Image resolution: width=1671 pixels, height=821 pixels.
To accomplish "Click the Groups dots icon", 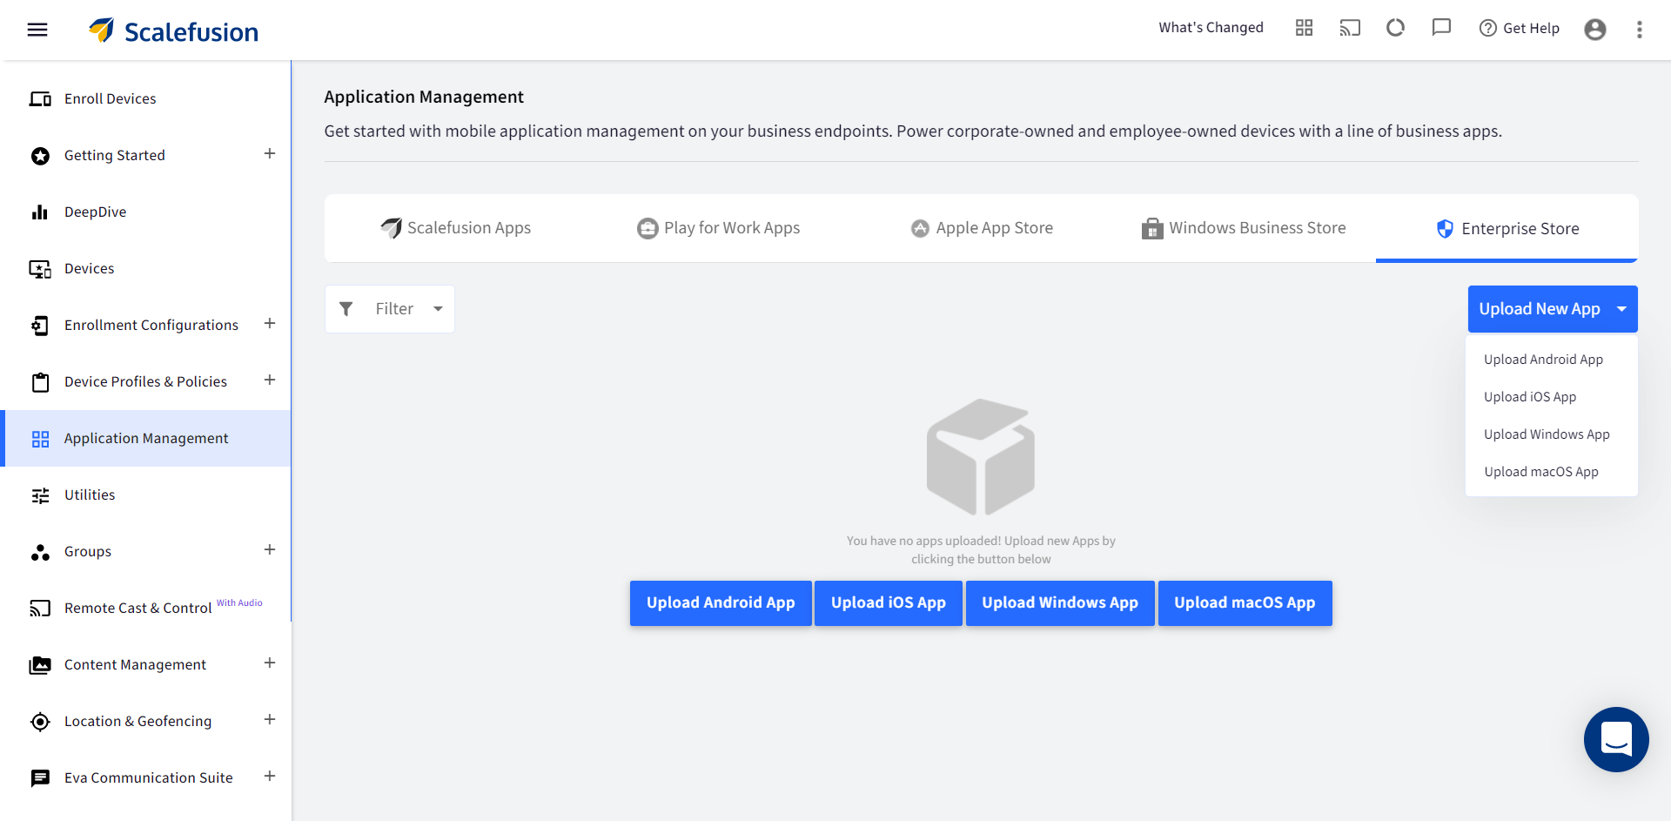I will (40, 552).
